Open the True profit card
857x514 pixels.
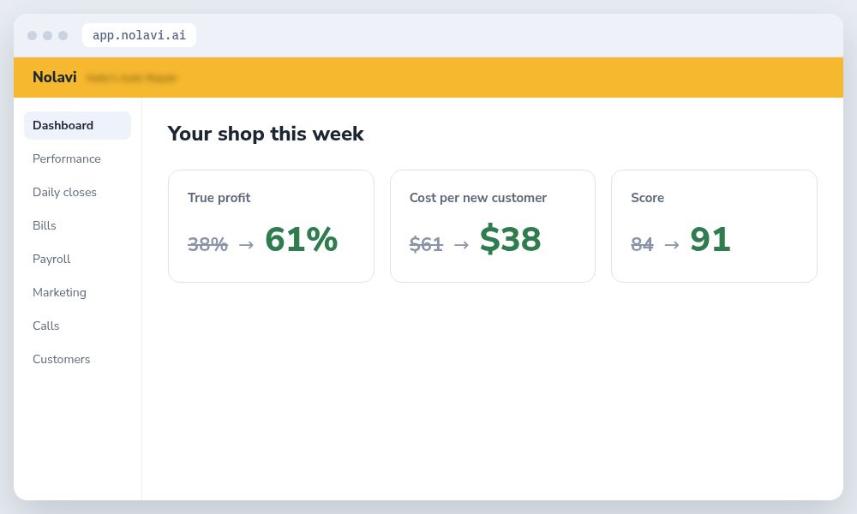(271, 226)
